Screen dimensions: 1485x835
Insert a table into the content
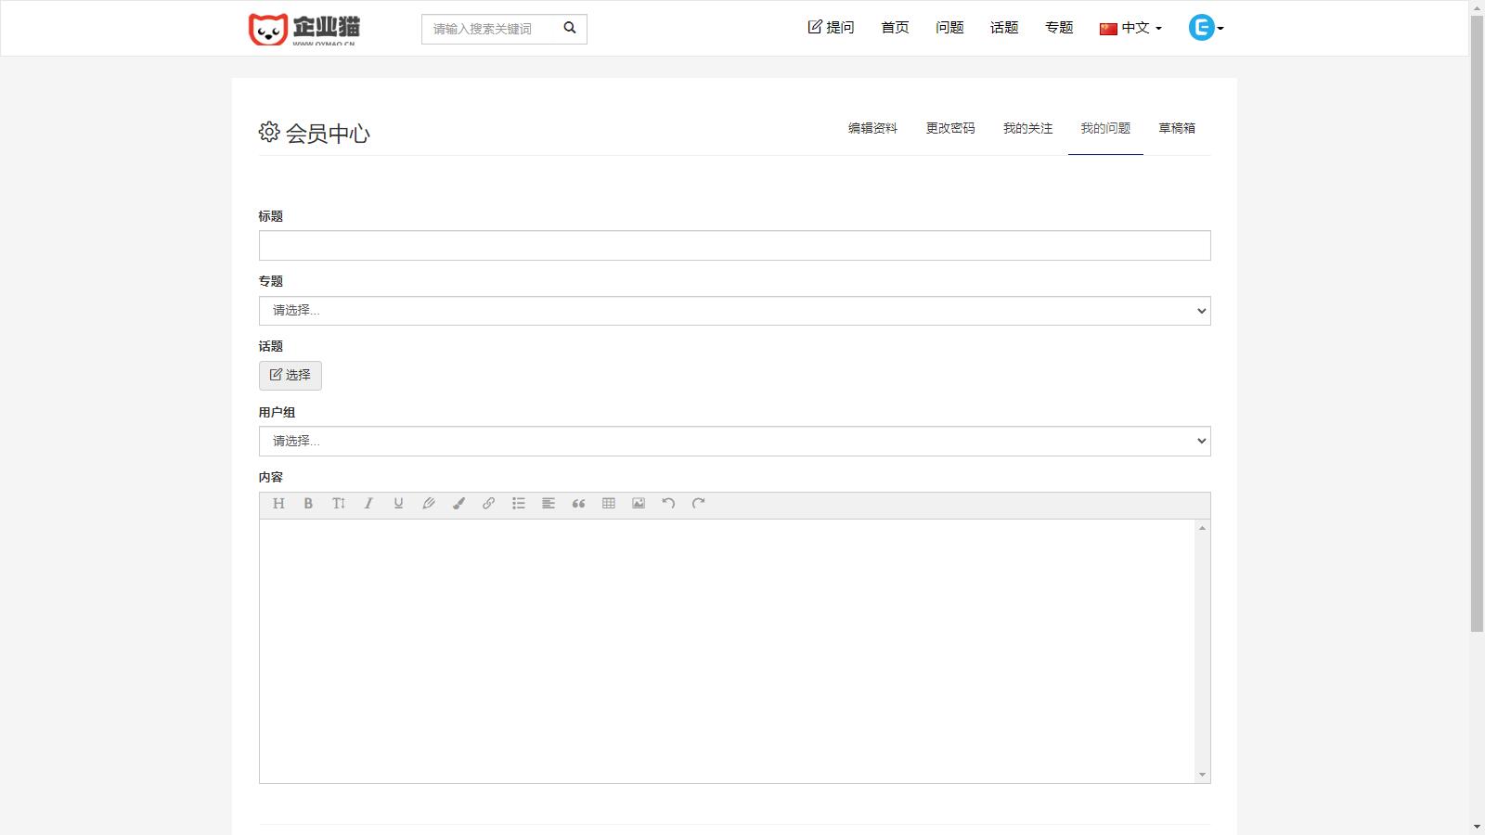(x=608, y=504)
